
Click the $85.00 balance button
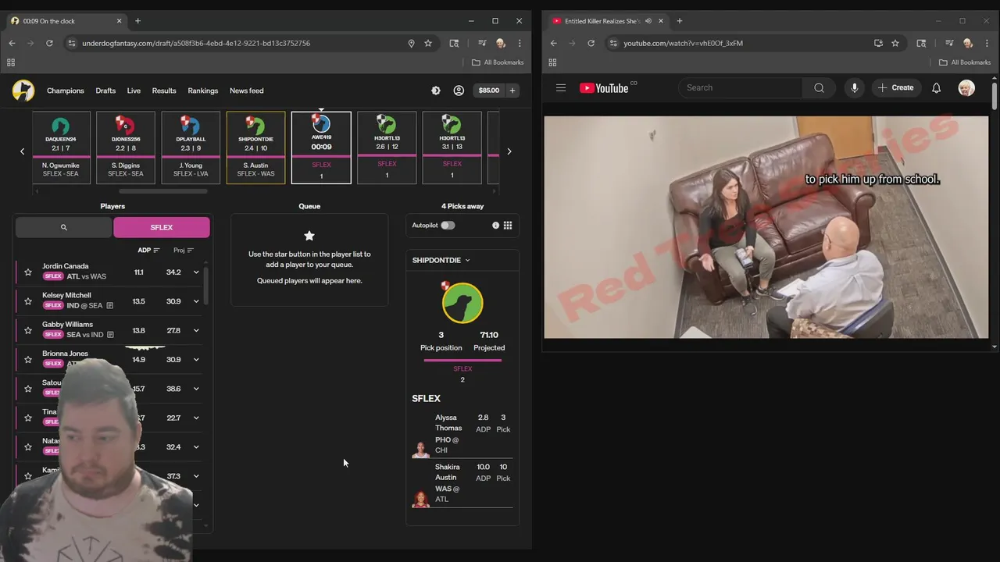point(489,91)
